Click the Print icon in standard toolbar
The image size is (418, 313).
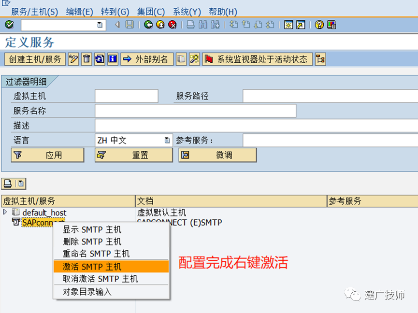[190, 25]
